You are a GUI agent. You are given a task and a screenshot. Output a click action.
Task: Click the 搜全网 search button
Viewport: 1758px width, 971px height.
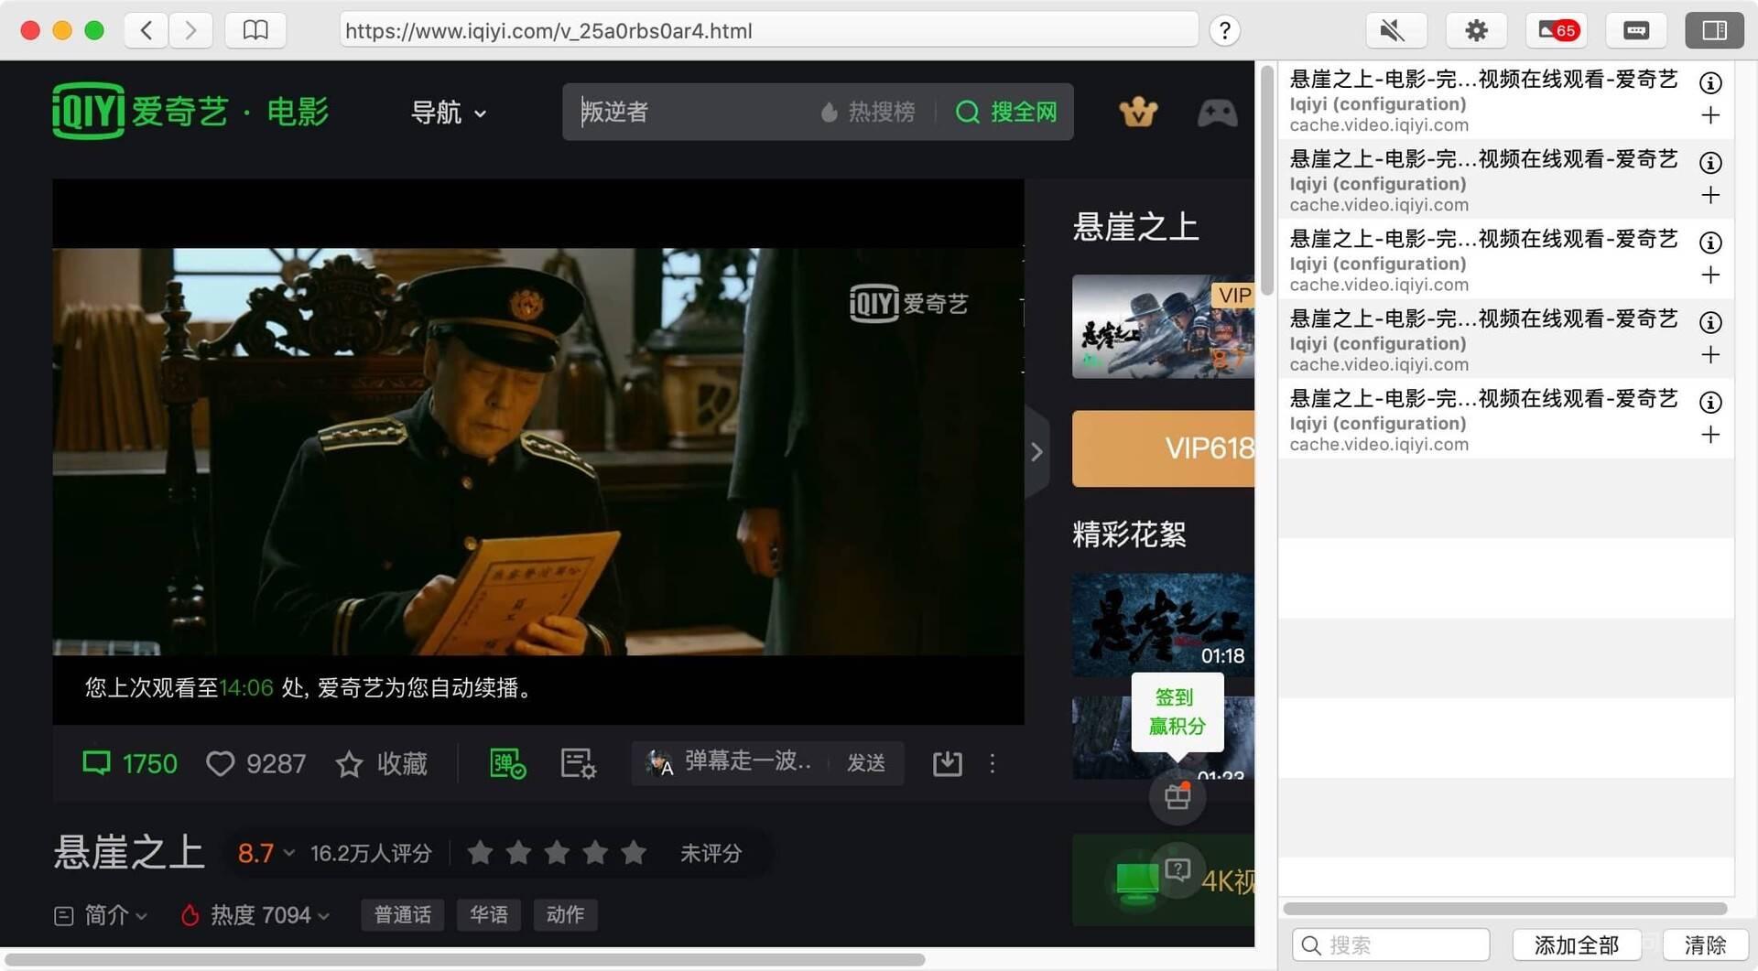pyautogui.click(x=1006, y=112)
